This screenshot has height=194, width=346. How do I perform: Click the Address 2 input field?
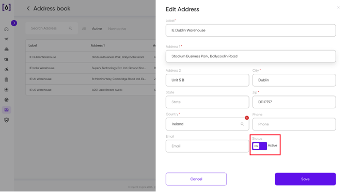point(208,80)
